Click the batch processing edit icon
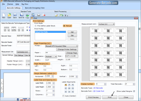Image resolution: width=141 pixels, height=101 pixels. 56,15
